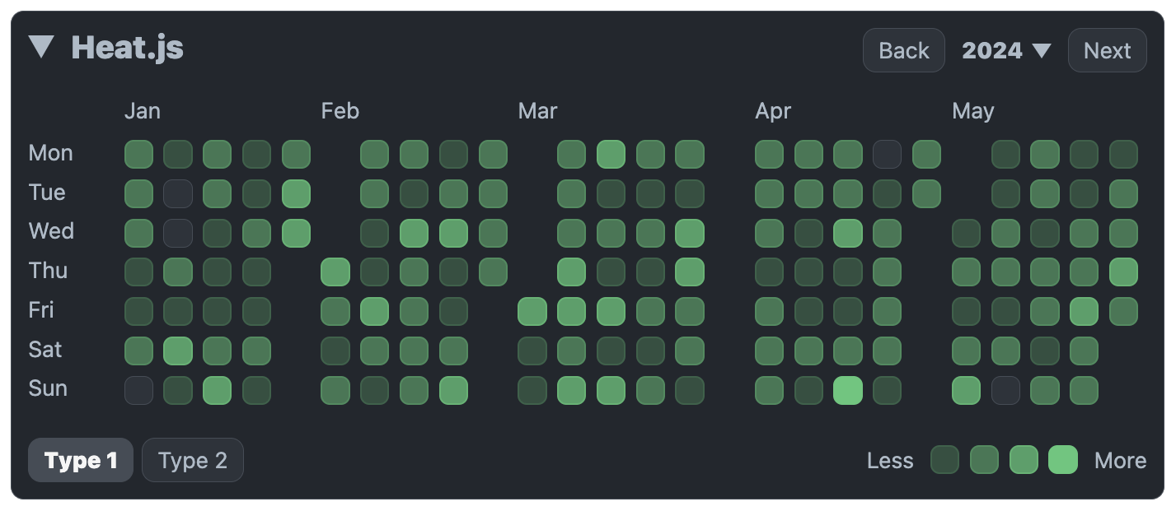Click Back to view the previous year
Viewport: 1176px width, 511px height.
(903, 50)
